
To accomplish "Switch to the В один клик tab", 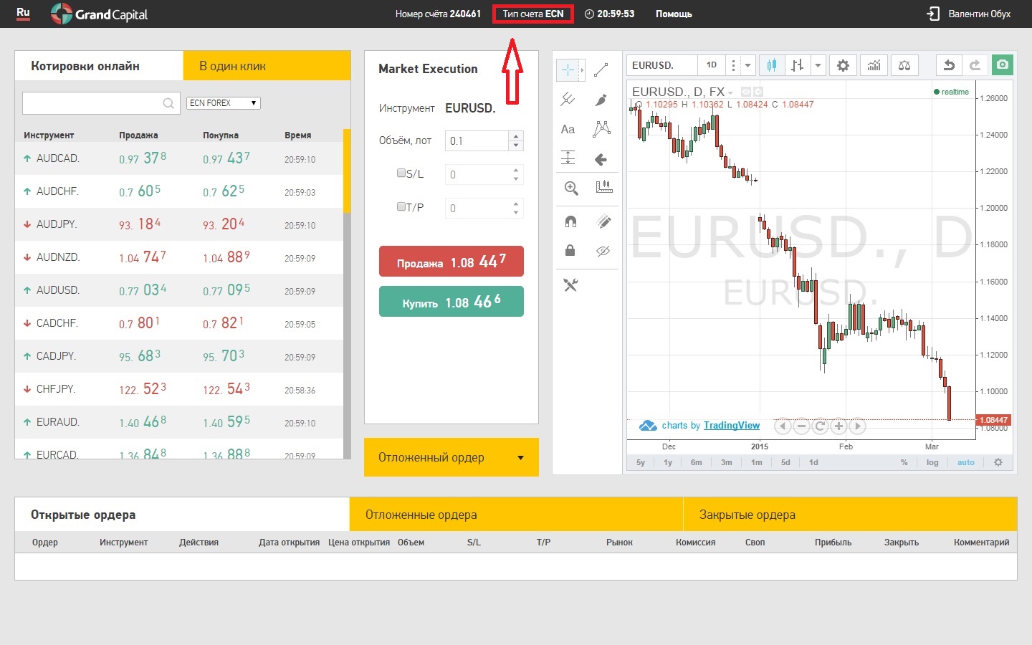I will pos(267,66).
